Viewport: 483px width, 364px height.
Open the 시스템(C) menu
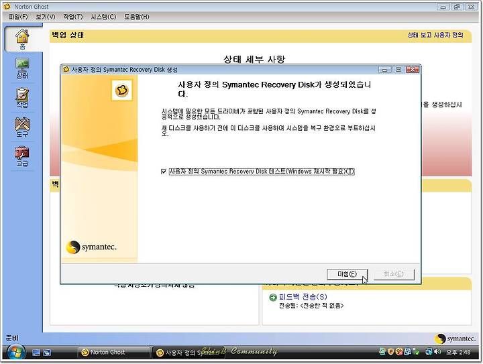(103, 17)
